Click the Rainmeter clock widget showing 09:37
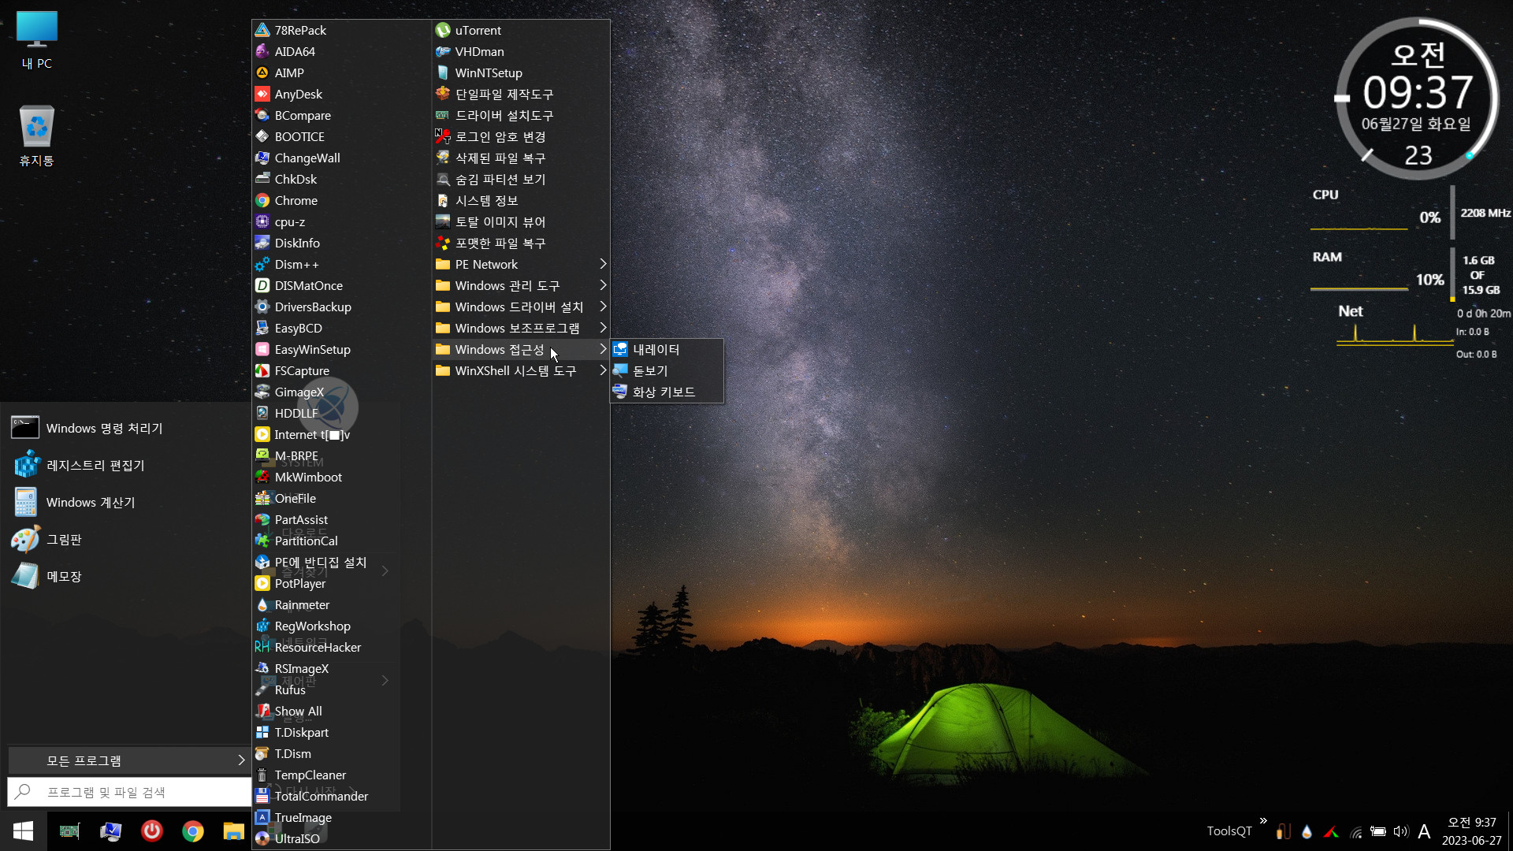 point(1418,98)
